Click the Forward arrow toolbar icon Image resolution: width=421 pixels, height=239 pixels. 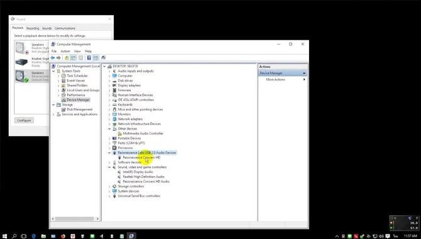pos(58,58)
